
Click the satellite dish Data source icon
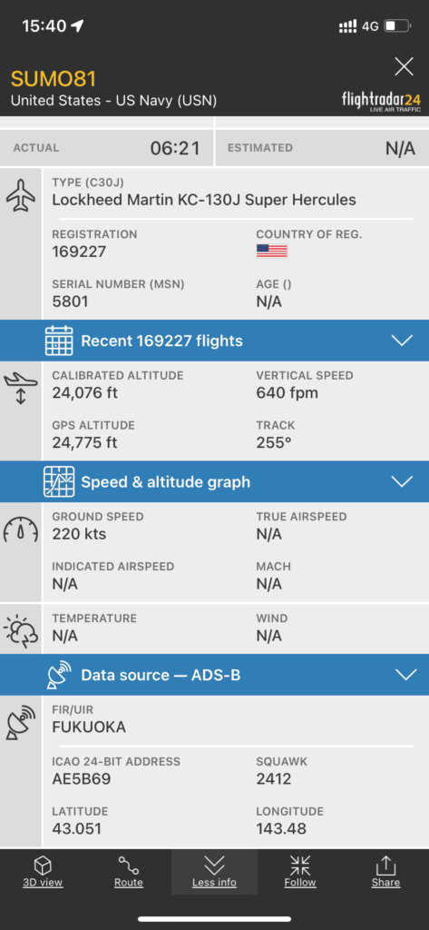[59, 675]
